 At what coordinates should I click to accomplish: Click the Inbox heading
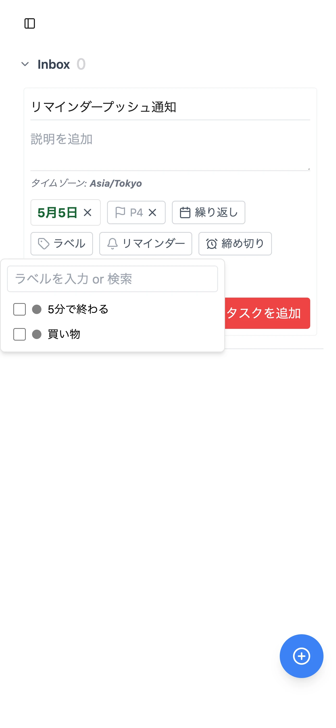[x=54, y=64]
